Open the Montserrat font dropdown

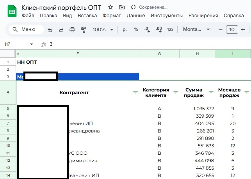(x=196, y=30)
